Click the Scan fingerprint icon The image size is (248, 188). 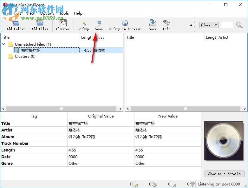(x=99, y=23)
